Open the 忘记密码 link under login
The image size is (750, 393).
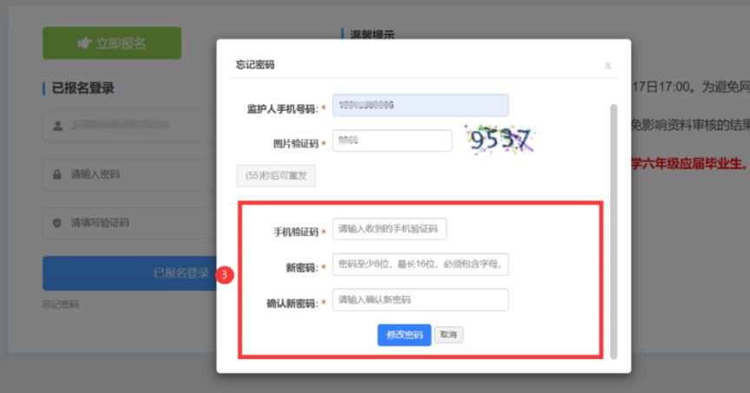pos(61,304)
